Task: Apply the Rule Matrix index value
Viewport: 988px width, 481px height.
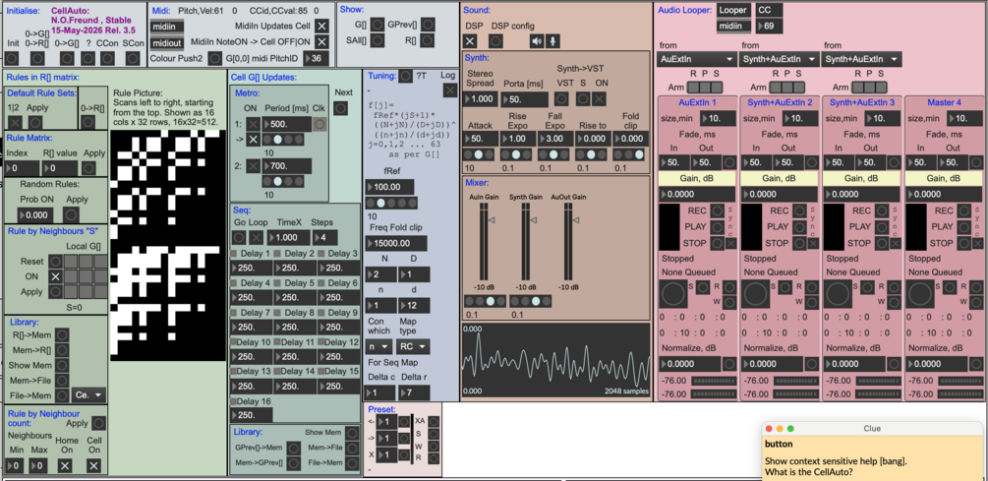Action: 88,168
